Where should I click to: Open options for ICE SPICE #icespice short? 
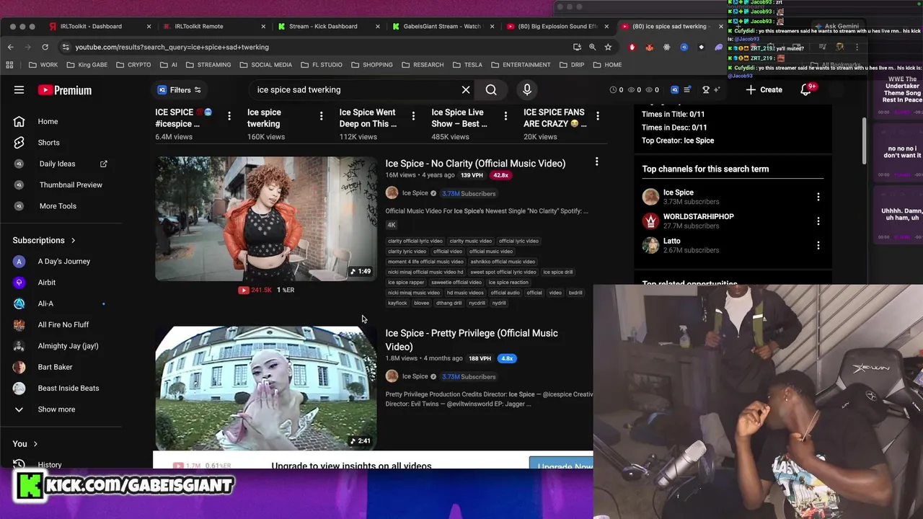[x=229, y=115]
